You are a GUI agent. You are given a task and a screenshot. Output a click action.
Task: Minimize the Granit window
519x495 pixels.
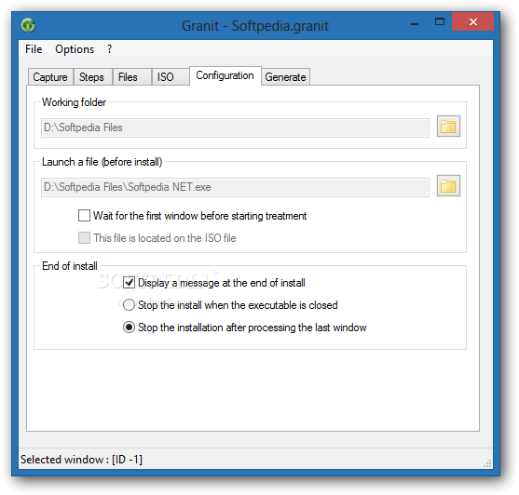pos(415,23)
